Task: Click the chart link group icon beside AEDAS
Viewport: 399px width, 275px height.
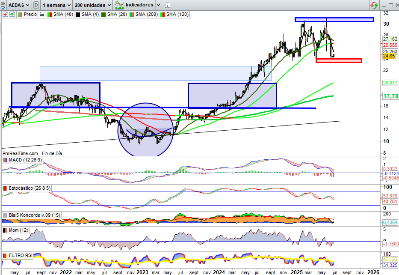Action: click(x=3, y=5)
